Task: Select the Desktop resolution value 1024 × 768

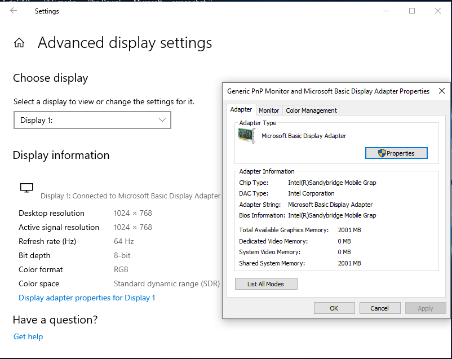Action: 133,213
